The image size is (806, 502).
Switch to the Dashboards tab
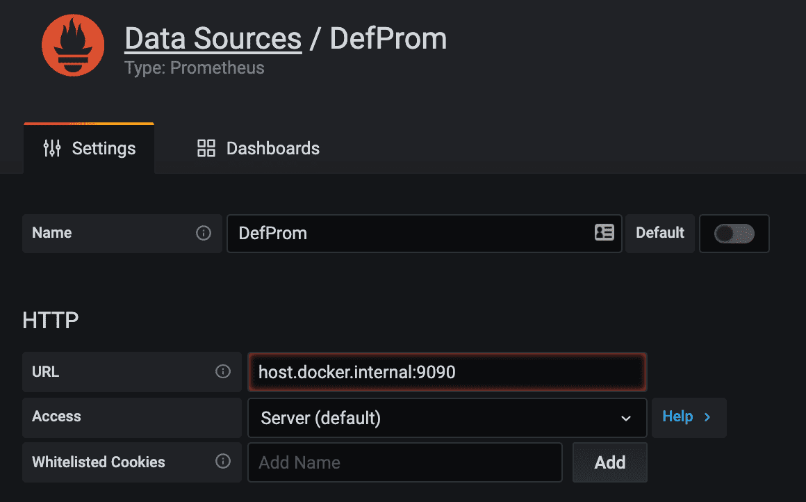click(x=258, y=149)
